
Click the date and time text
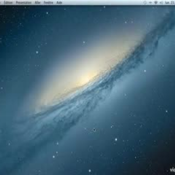point(170,2)
